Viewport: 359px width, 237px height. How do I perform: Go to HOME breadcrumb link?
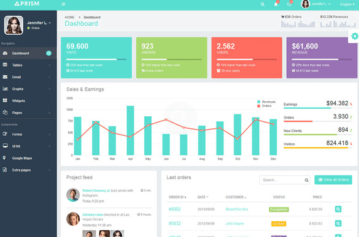[70, 17]
